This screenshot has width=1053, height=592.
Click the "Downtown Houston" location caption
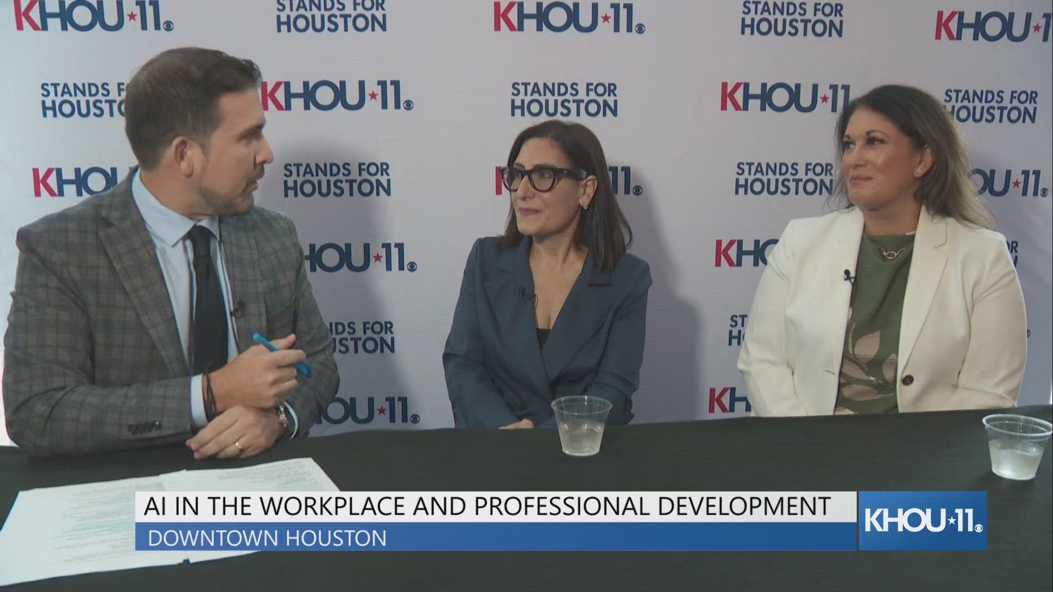pos(267,538)
